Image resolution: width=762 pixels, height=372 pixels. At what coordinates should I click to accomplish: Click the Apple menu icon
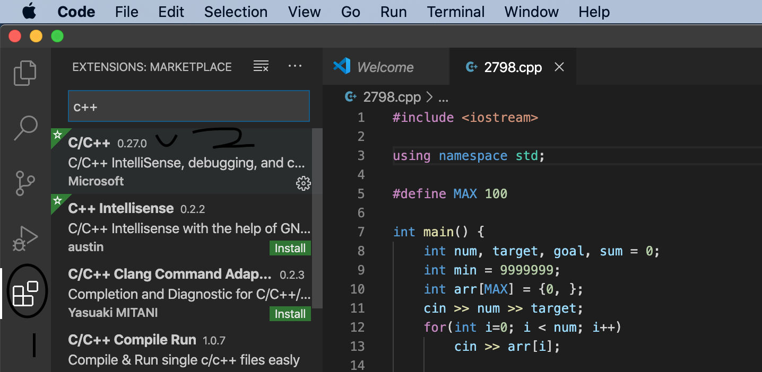pos(29,12)
